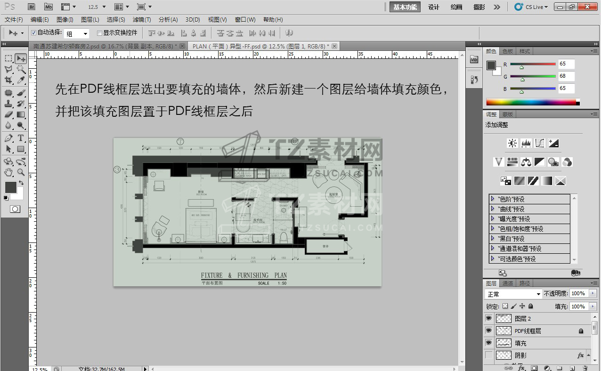This screenshot has height=371, width=601.
Task: Create a new group folder icon
Action: tap(560, 368)
